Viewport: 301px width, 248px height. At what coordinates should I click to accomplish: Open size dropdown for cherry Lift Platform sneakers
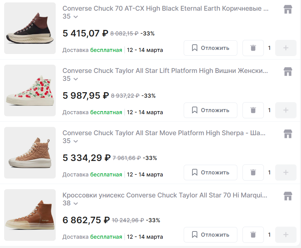[x=71, y=79]
